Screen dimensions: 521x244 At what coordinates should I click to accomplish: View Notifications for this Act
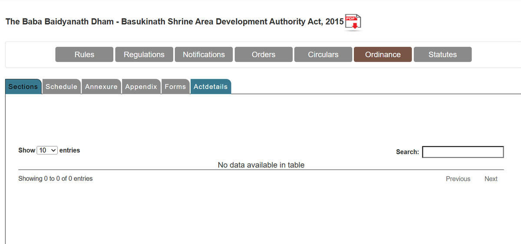point(204,55)
